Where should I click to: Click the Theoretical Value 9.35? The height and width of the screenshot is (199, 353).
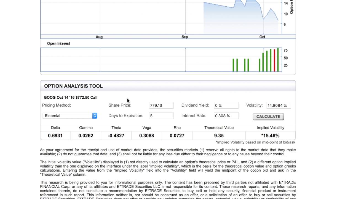click(219, 136)
